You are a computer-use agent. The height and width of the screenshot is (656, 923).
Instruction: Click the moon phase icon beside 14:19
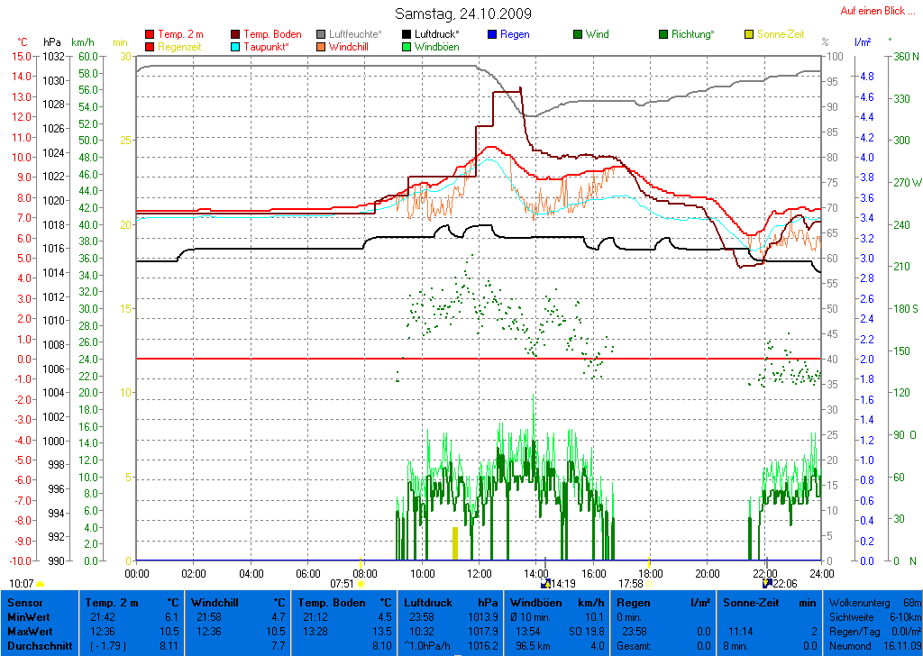click(x=544, y=583)
